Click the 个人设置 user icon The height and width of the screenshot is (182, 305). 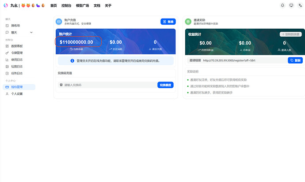click(7, 94)
